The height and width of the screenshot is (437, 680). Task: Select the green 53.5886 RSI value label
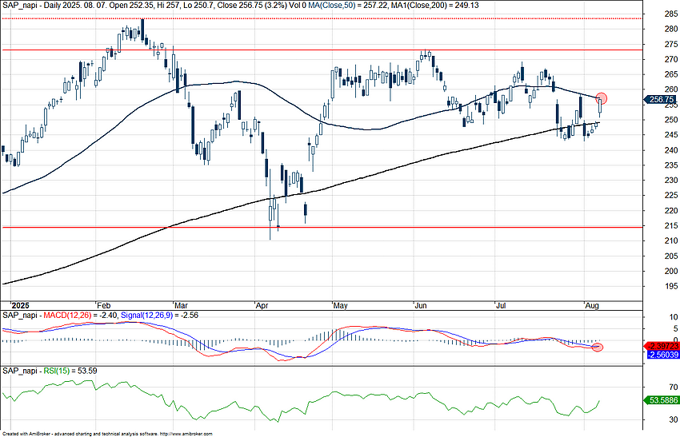pyautogui.click(x=662, y=400)
